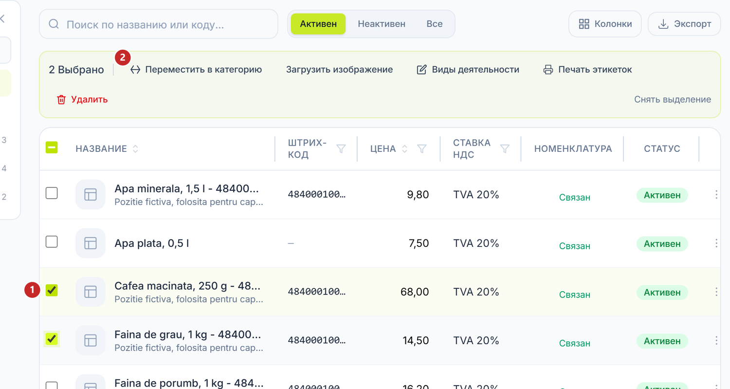The image size is (730, 389).
Task: Delete selected items with Удалить
Action: point(82,99)
